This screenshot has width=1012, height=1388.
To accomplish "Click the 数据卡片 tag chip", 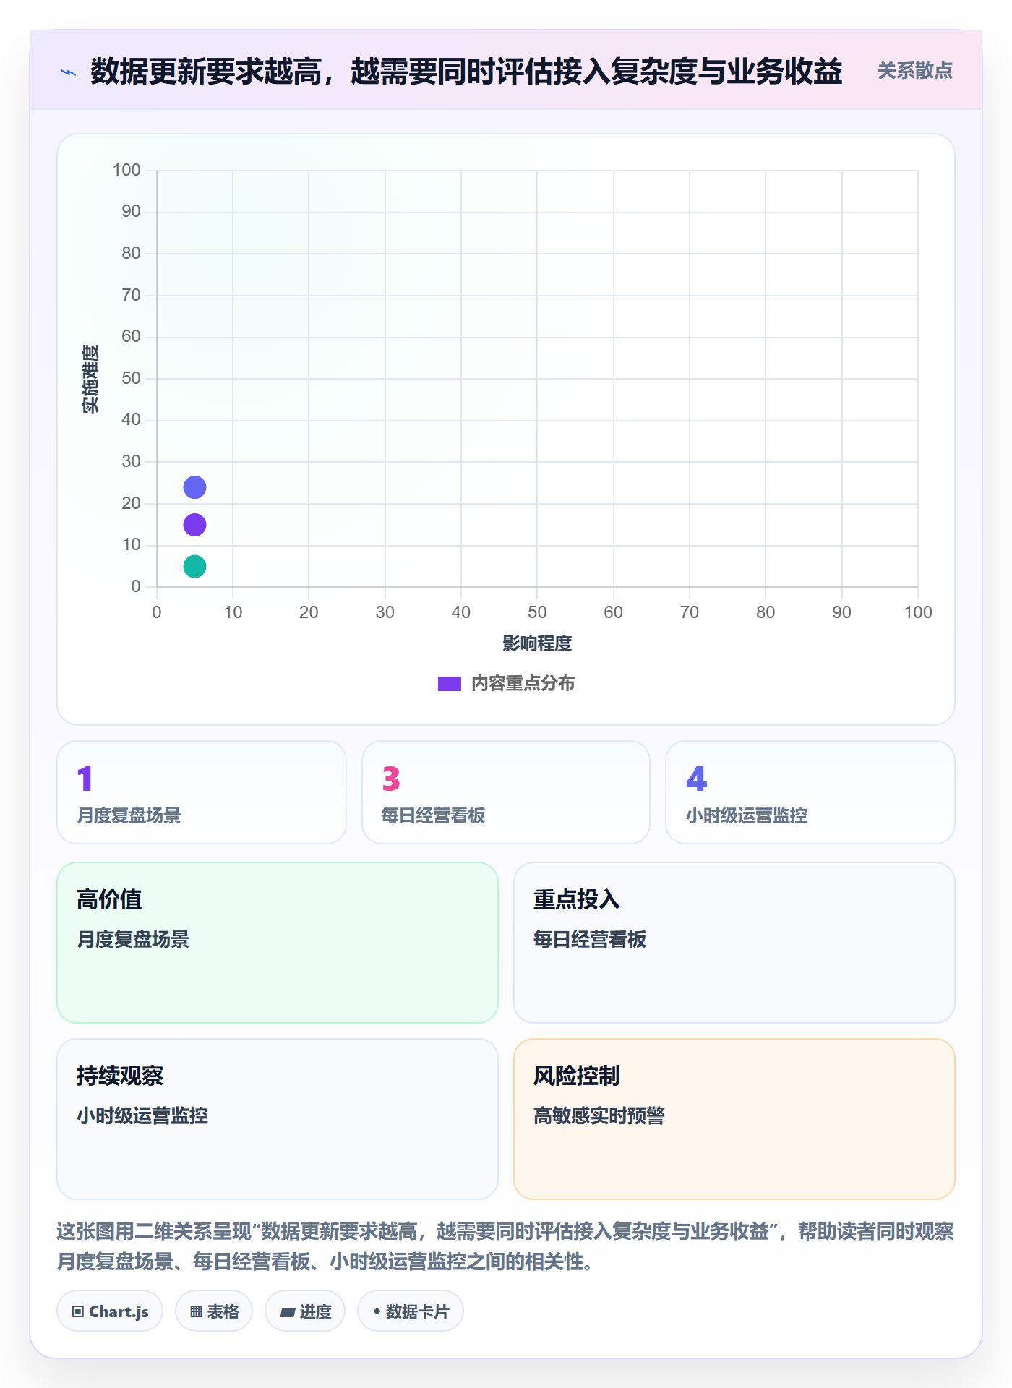I will tap(411, 1311).
